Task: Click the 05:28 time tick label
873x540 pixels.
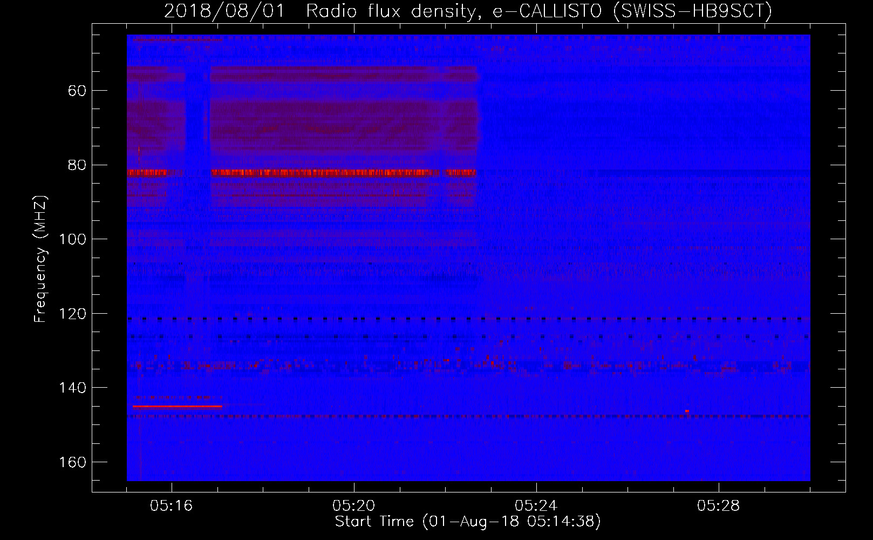Action: pyautogui.click(x=719, y=506)
